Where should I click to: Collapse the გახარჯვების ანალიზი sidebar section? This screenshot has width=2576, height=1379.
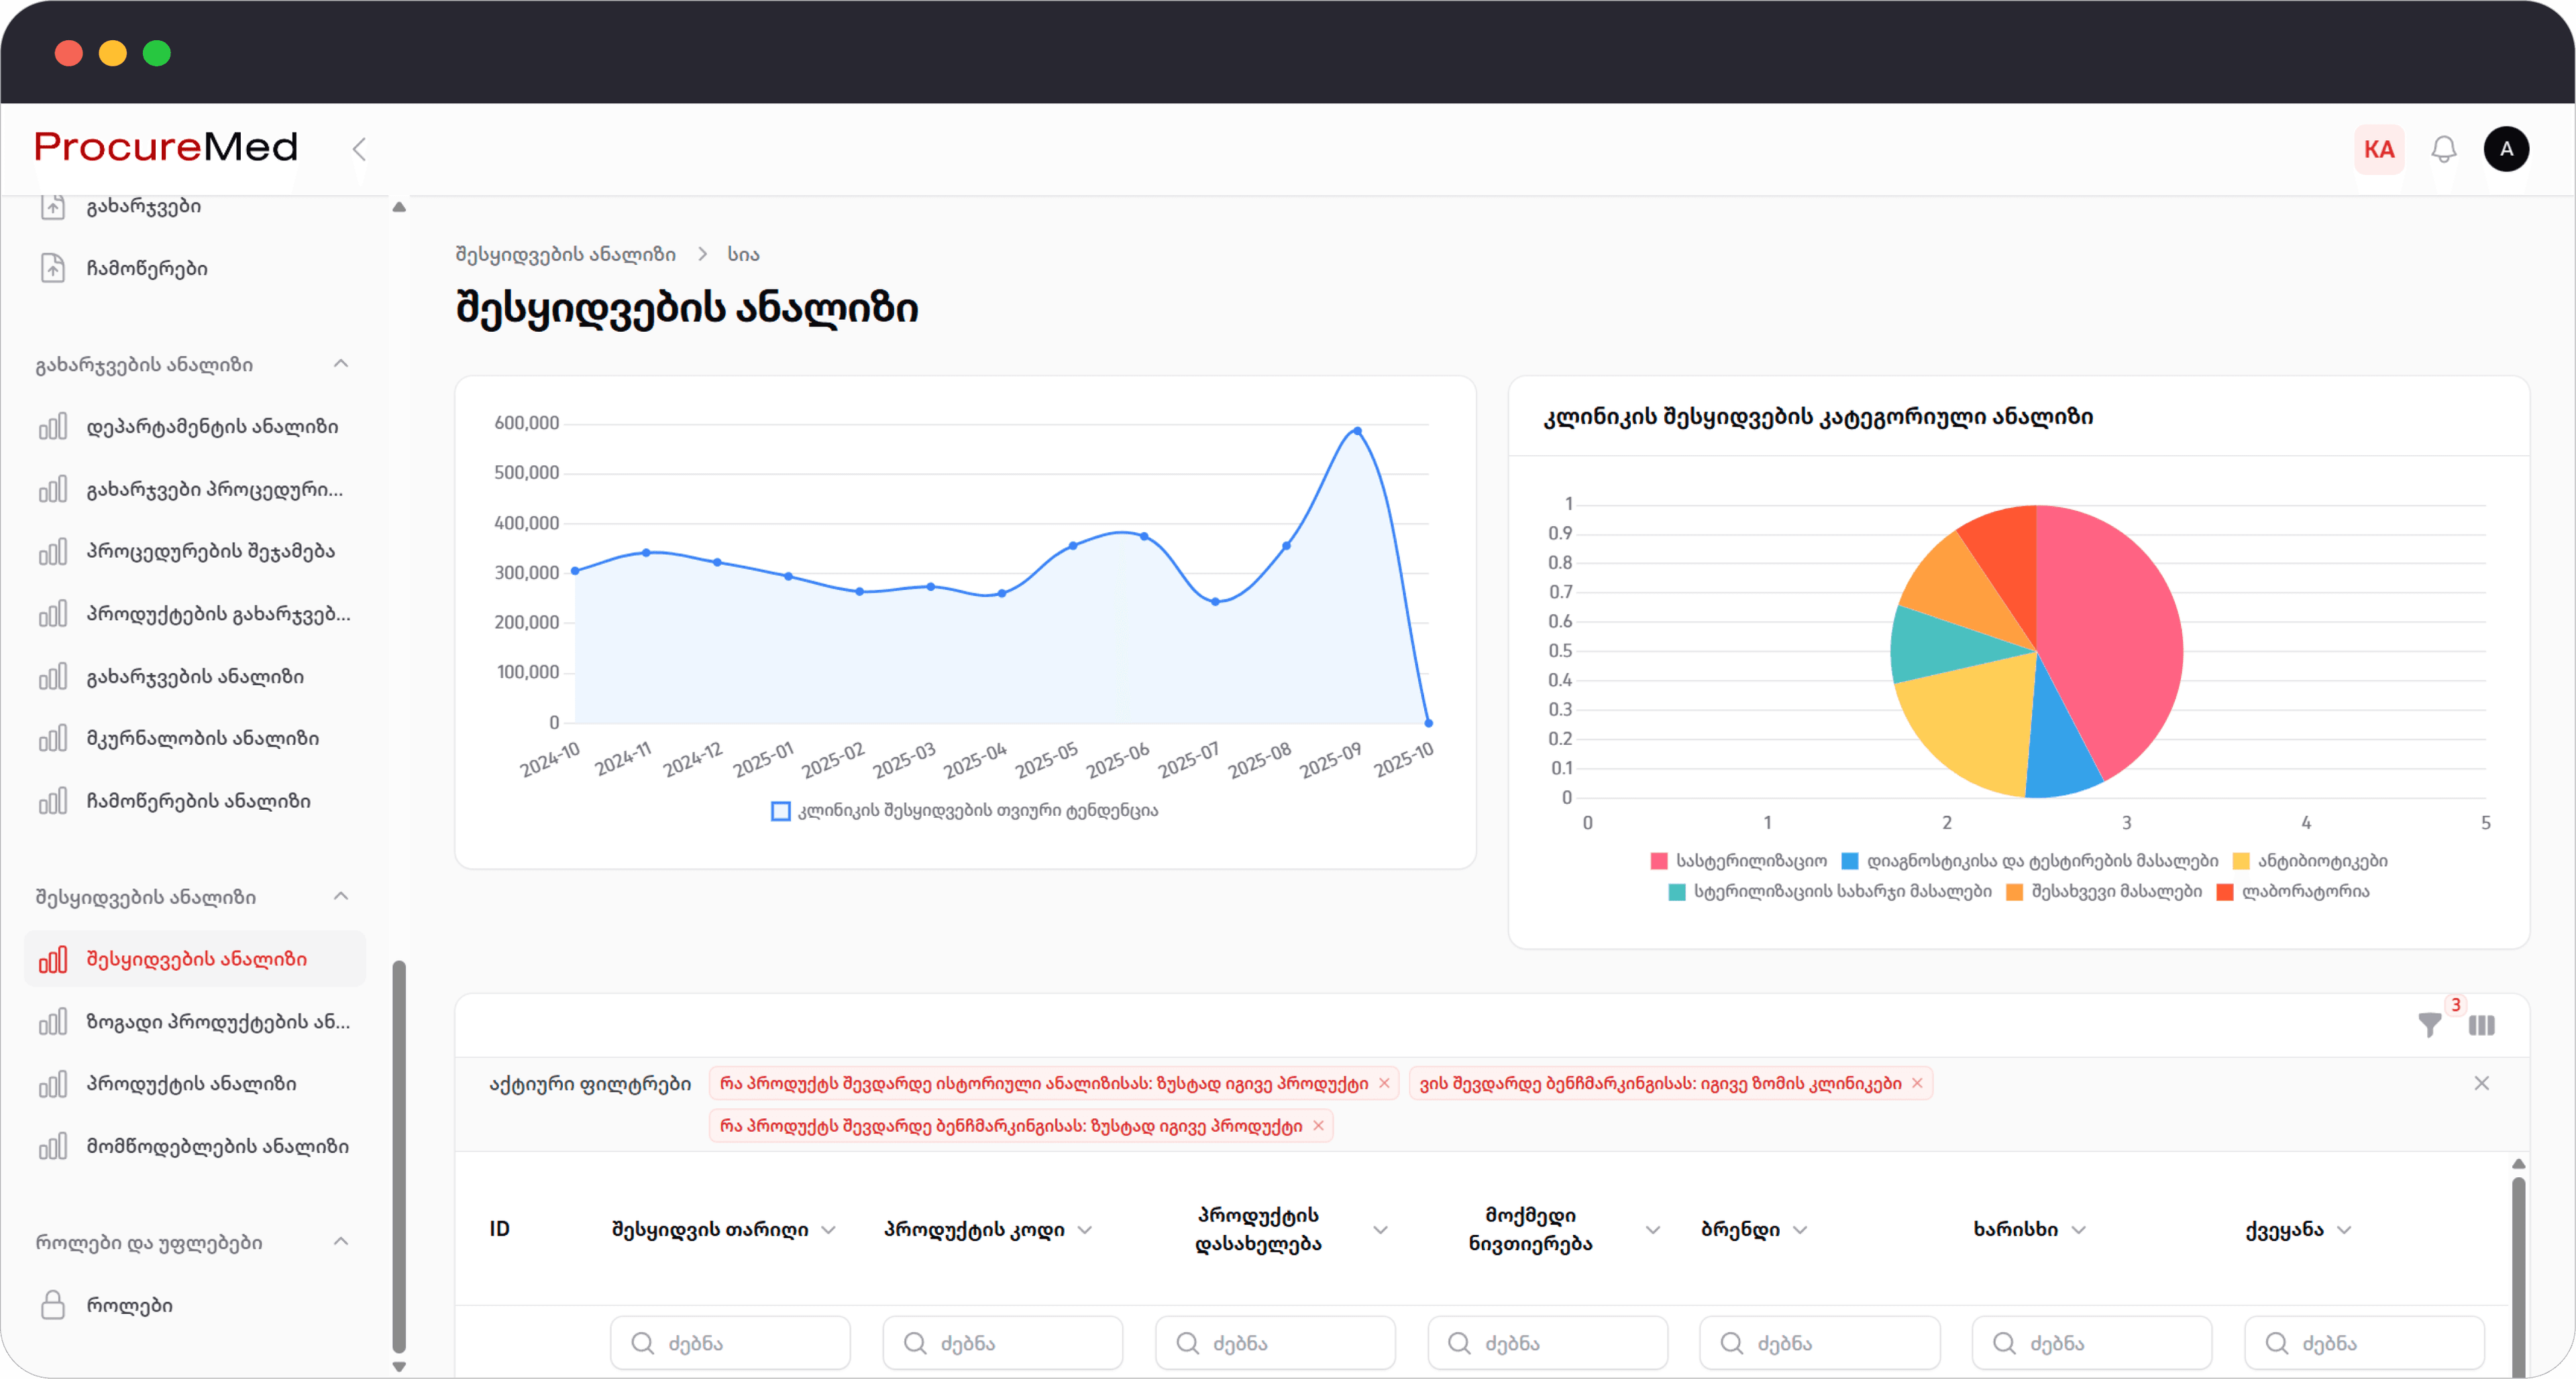[341, 364]
